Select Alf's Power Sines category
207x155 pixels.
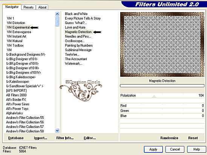18,104
